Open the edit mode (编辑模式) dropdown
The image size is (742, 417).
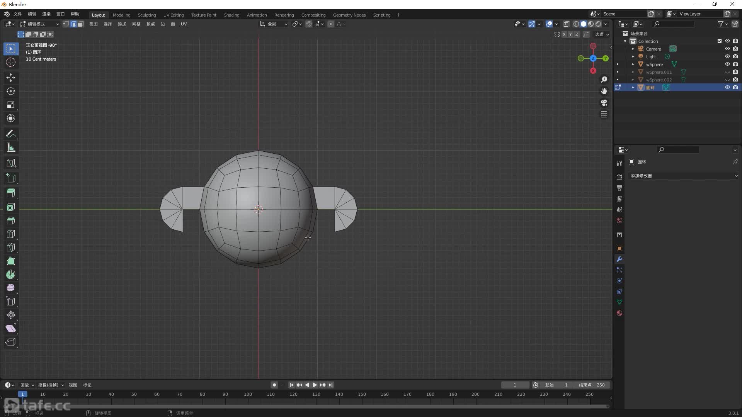click(40, 24)
